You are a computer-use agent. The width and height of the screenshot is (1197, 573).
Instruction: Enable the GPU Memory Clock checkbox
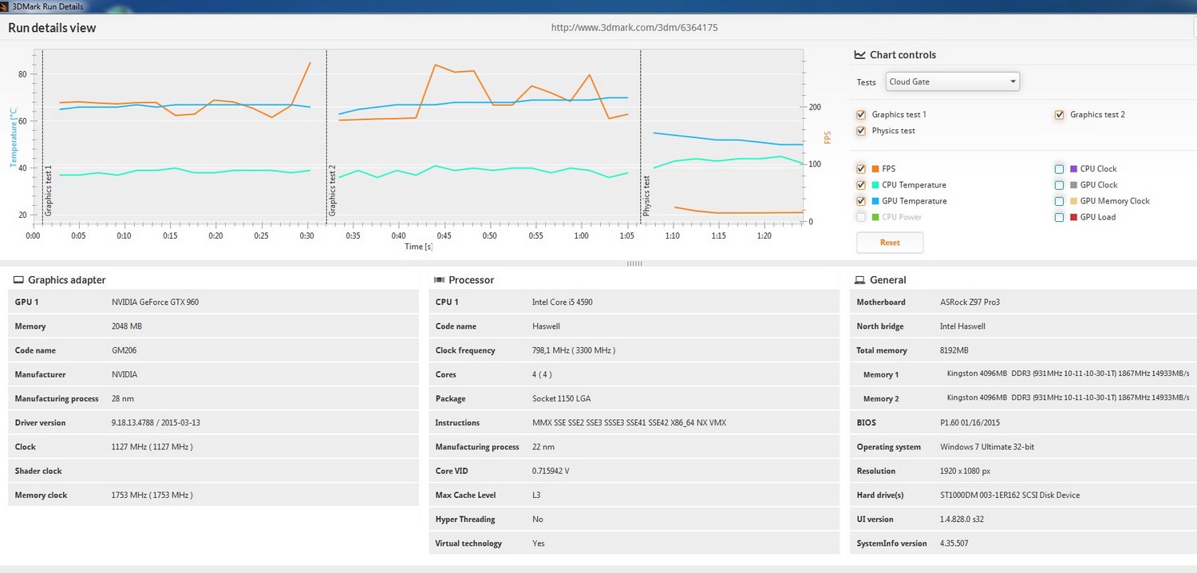click(x=1059, y=201)
